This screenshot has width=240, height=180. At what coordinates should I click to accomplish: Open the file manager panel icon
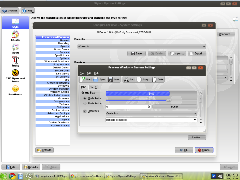(x=20, y=176)
